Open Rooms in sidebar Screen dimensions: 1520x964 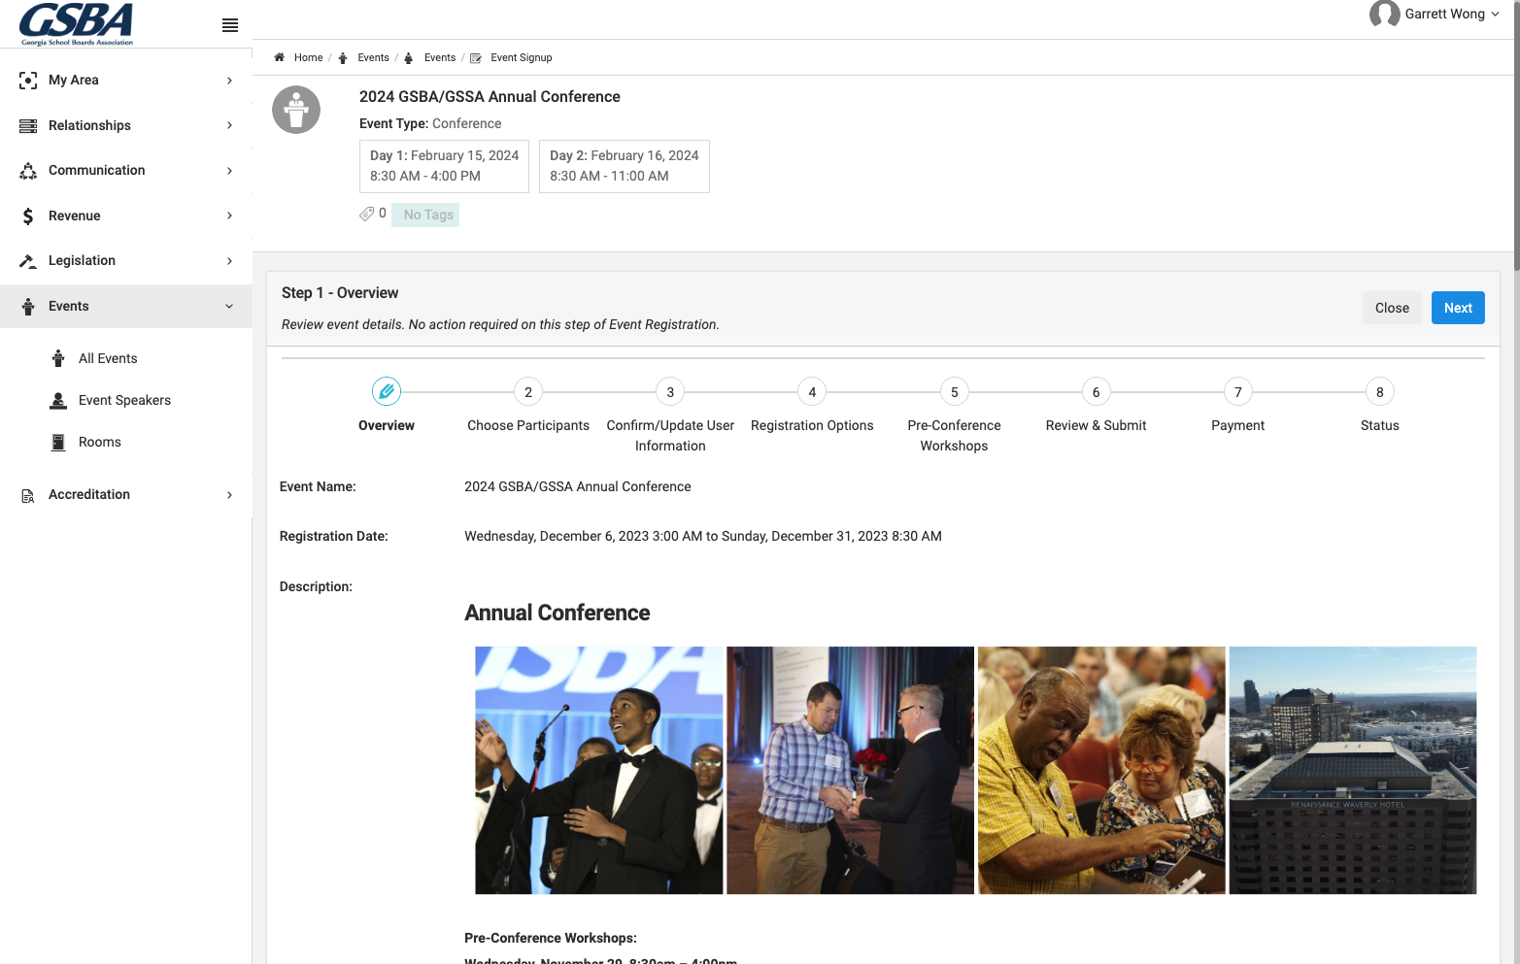pyautogui.click(x=100, y=442)
